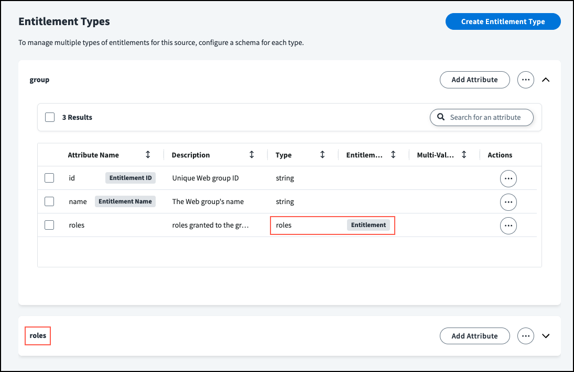
Task: Add Attribute to the group type
Action: (x=474, y=80)
